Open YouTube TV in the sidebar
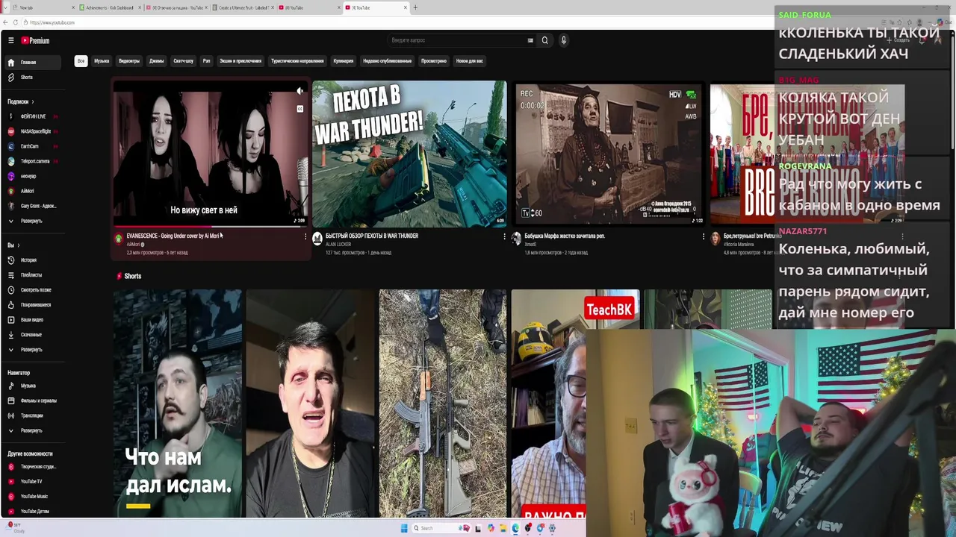 [x=31, y=482]
